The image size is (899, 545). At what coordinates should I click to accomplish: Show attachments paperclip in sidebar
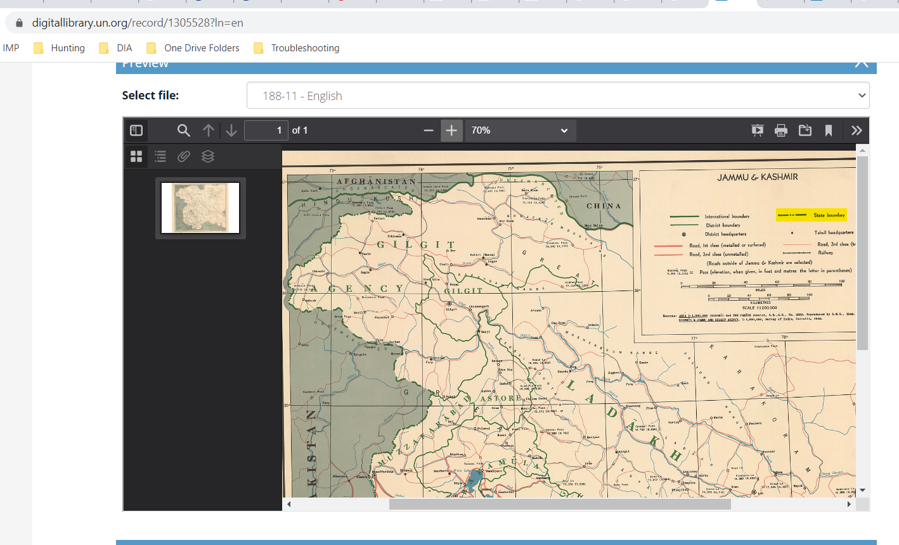(x=184, y=156)
